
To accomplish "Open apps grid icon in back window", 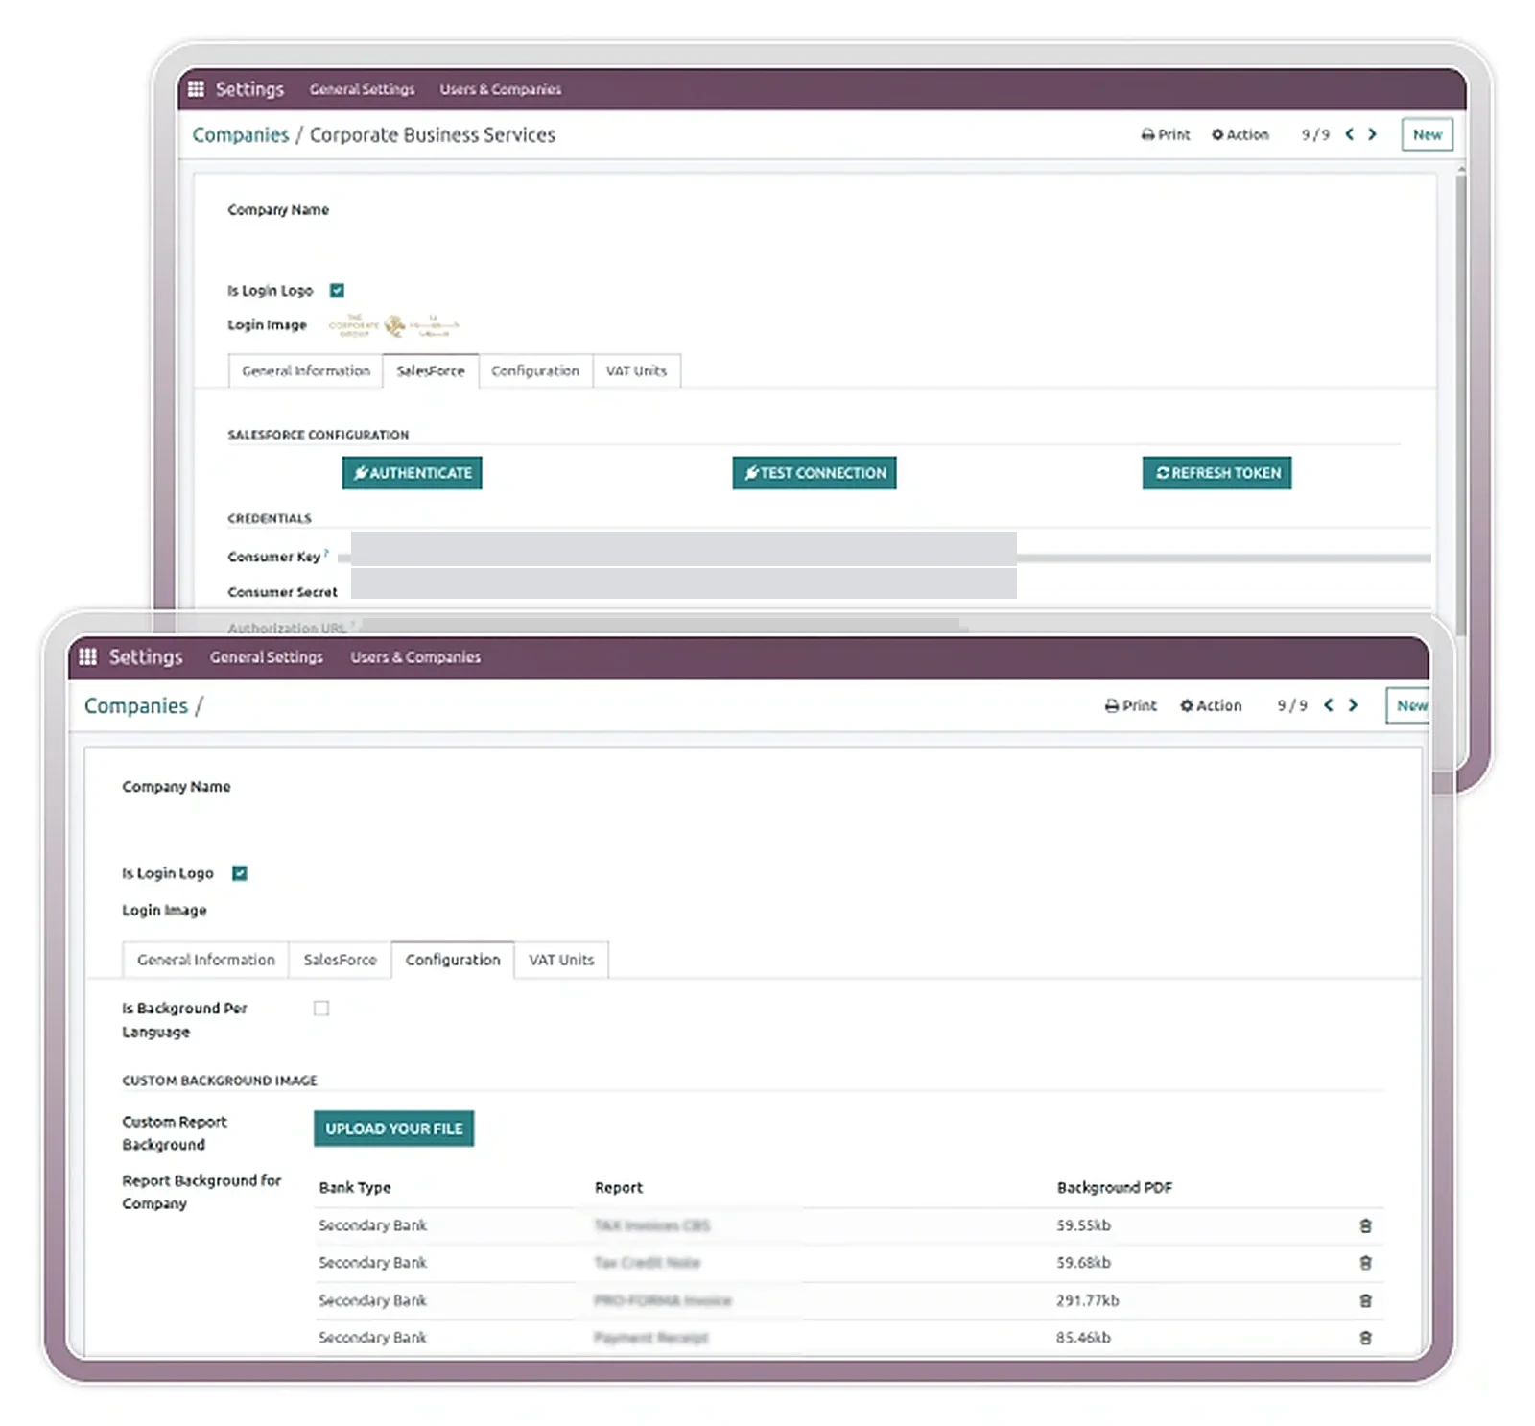I will tap(196, 89).
